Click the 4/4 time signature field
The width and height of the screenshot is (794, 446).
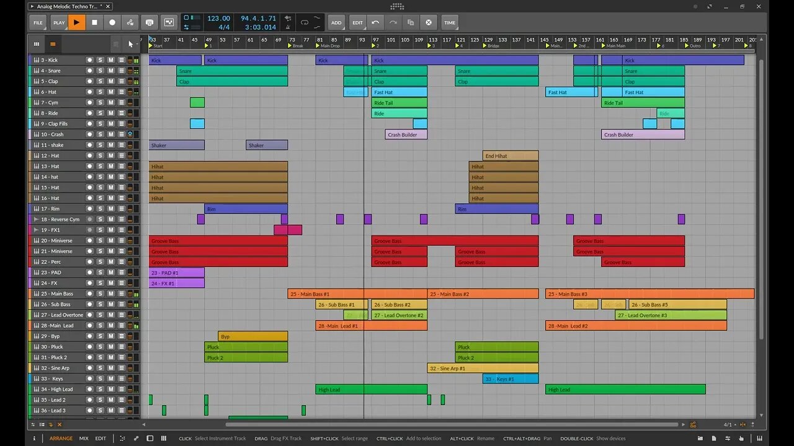point(224,27)
